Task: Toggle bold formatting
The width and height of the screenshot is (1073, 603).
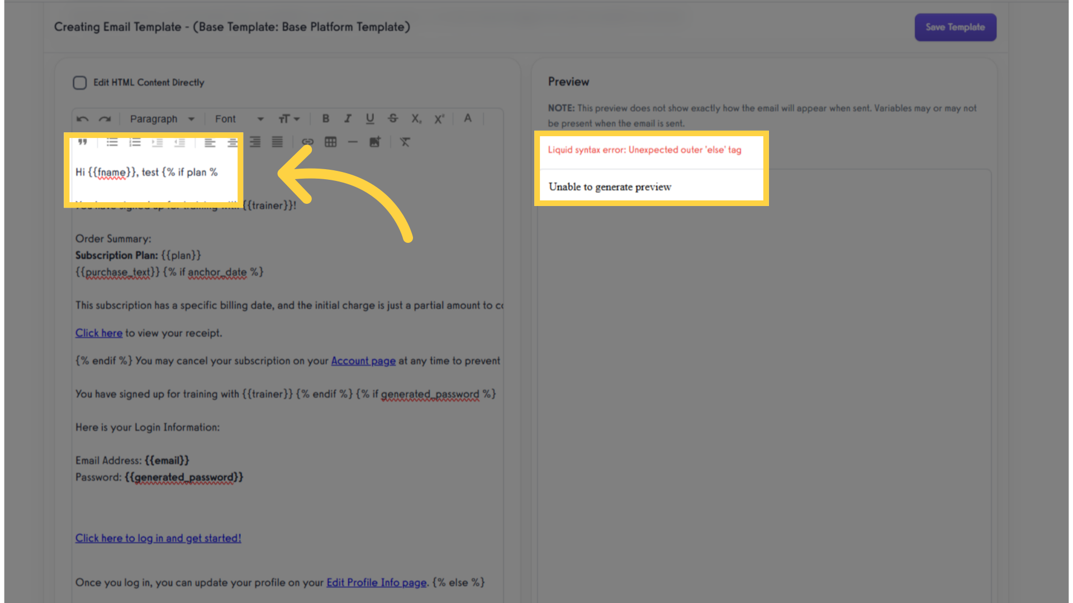Action: [326, 118]
